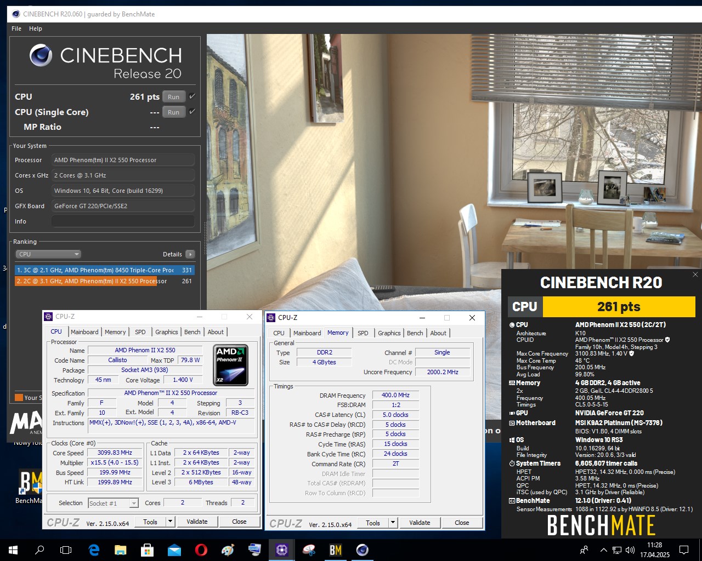Open Microsoft Store taskbar icon
The width and height of the screenshot is (702, 561).
(147, 550)
